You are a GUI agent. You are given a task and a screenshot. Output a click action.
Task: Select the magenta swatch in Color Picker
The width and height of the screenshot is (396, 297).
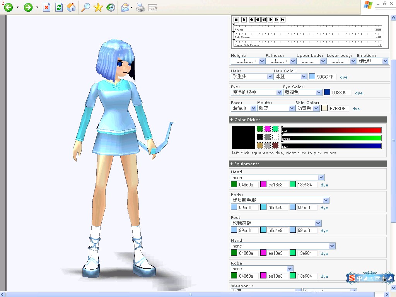click(268, 129)
